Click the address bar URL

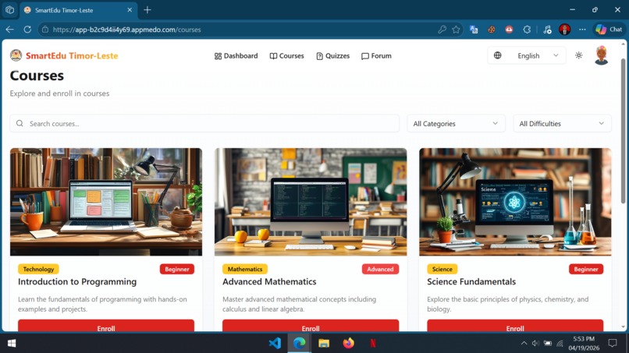tap(126, 30)
